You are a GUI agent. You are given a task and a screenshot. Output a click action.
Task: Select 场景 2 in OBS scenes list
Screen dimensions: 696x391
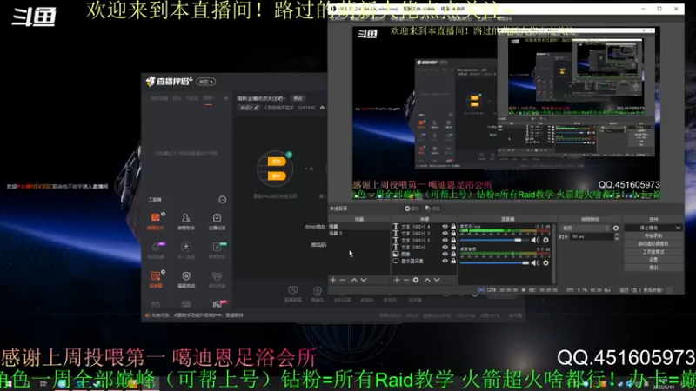pos(336,233)
